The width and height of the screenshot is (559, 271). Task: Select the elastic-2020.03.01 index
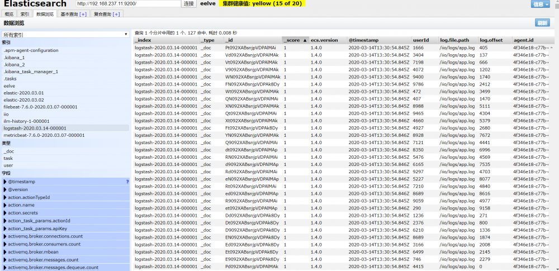[65, 93]
